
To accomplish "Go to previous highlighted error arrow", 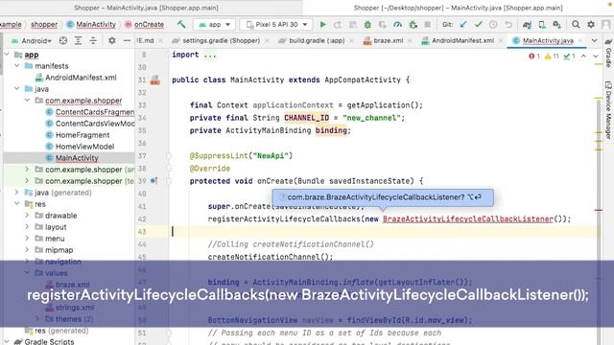I will point(583,57).
